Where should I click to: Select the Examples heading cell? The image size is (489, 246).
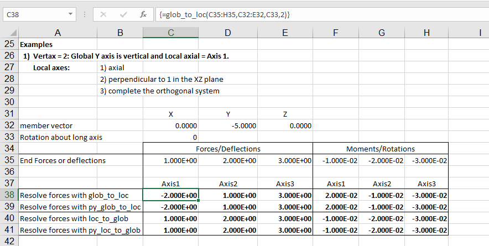pyautogui.click(x=36, y=44)
